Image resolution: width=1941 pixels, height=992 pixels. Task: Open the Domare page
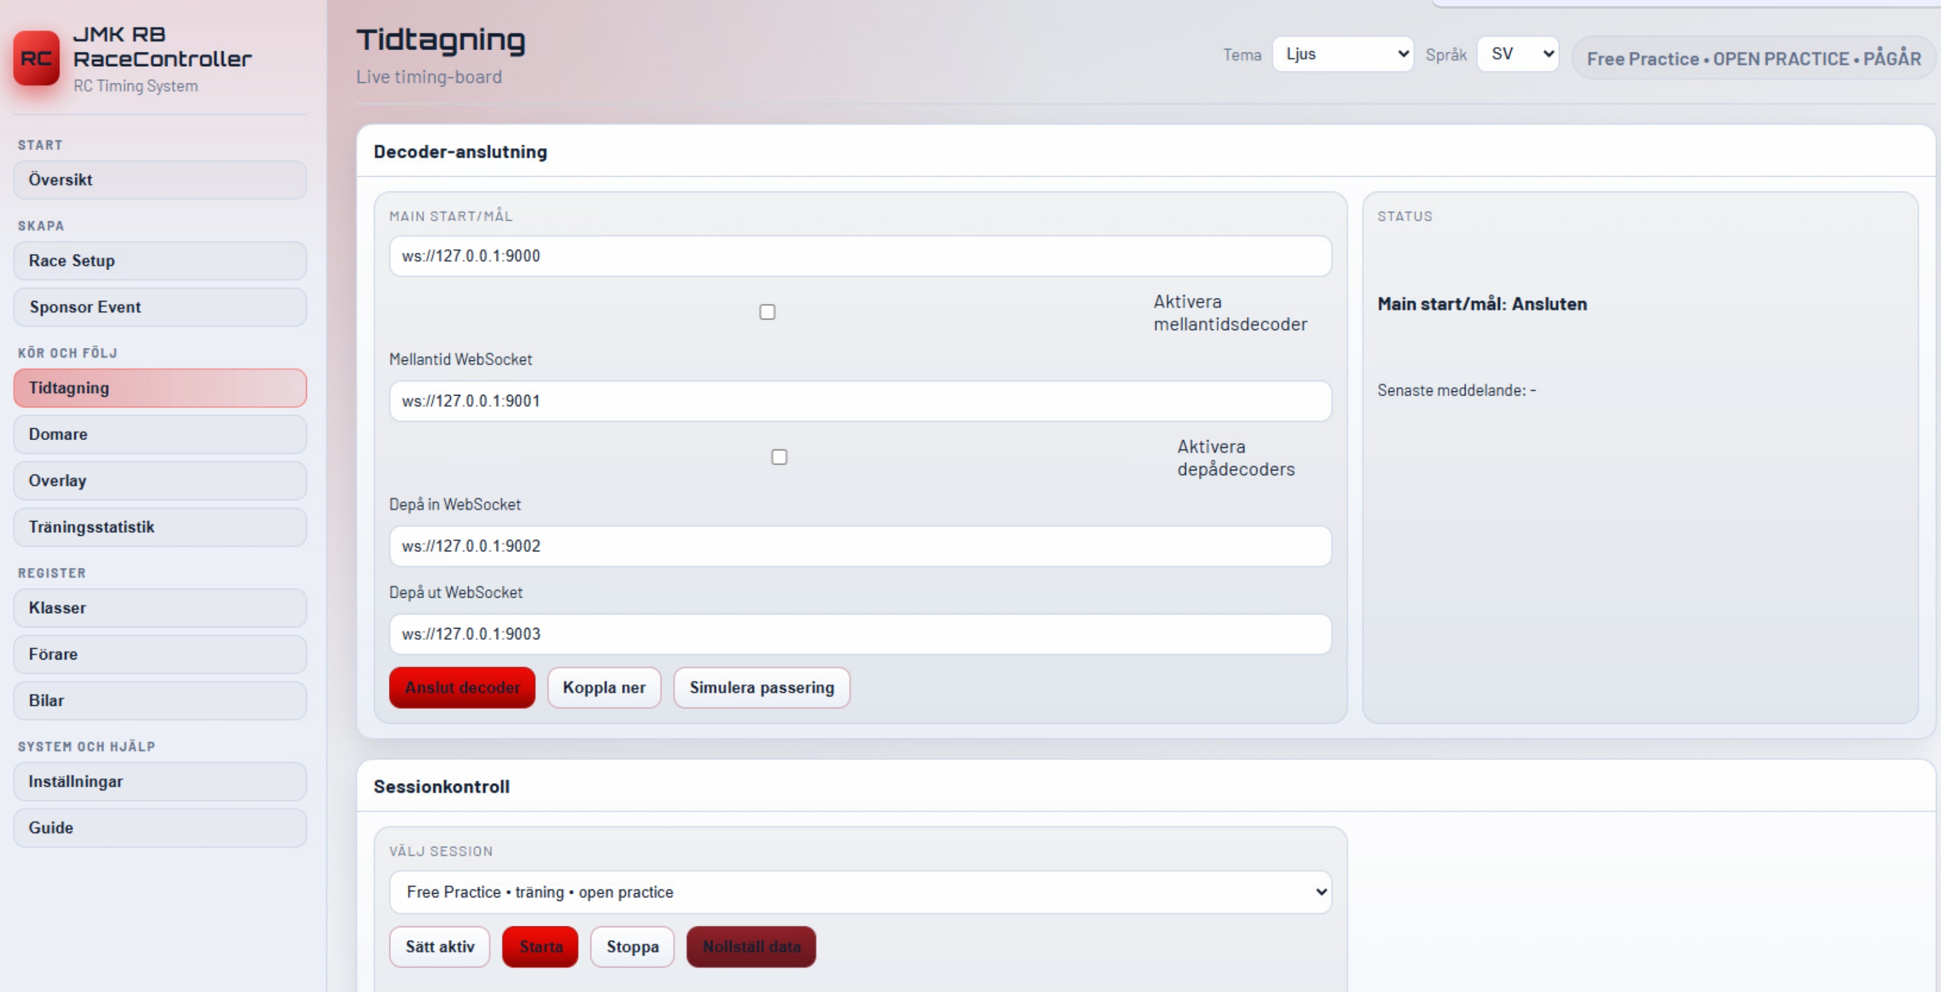tap(160, 434)
